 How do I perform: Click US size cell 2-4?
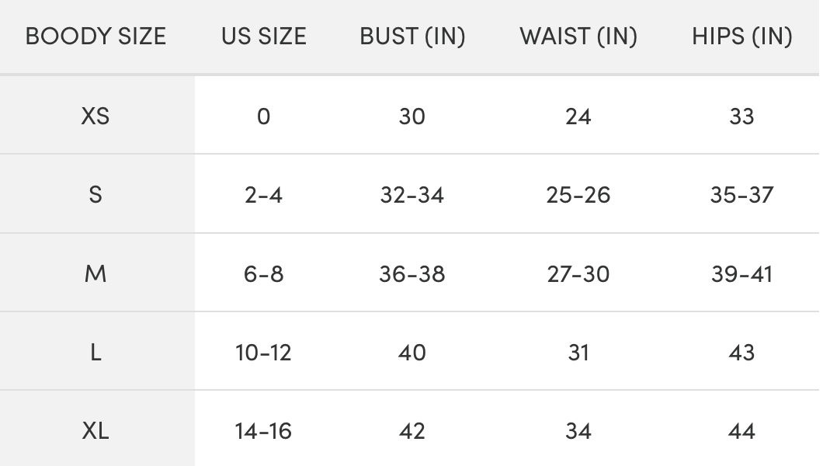tap(264, 195)
